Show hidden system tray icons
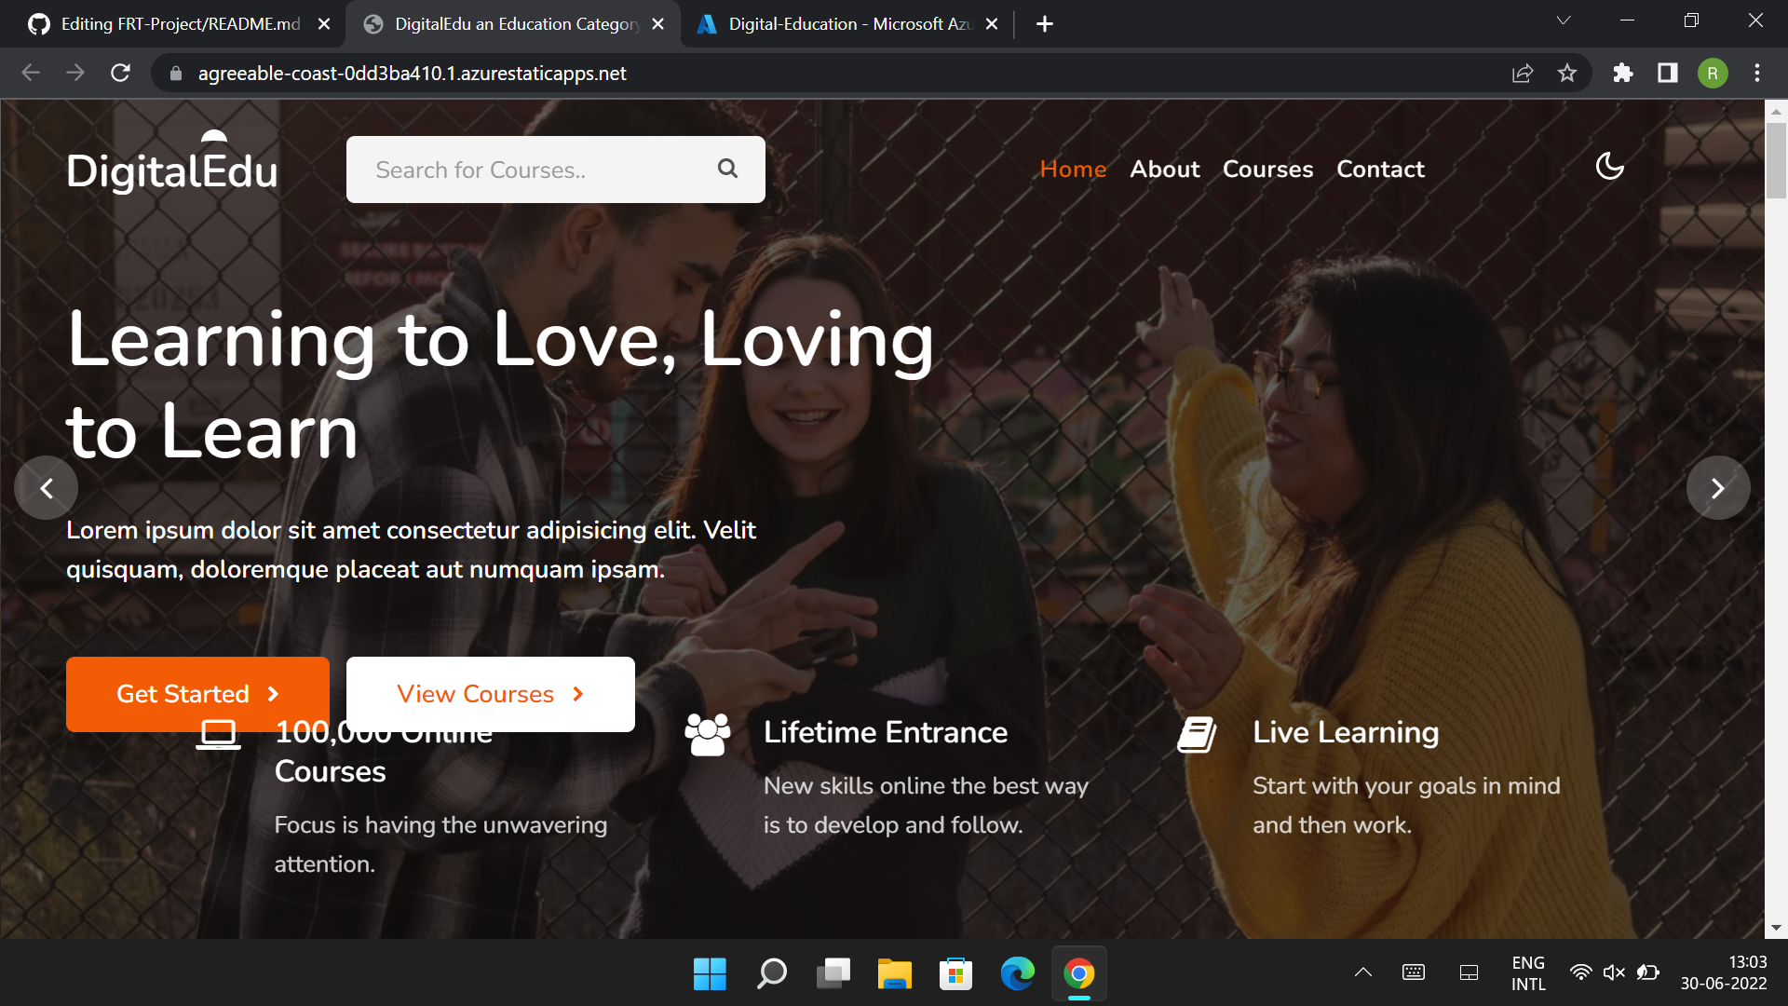 [1362, 972]
